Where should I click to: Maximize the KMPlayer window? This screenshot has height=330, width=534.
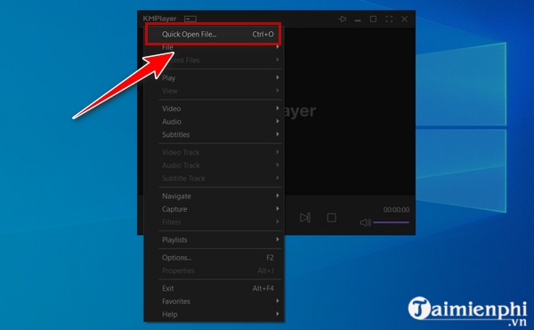tap(373, 19)
